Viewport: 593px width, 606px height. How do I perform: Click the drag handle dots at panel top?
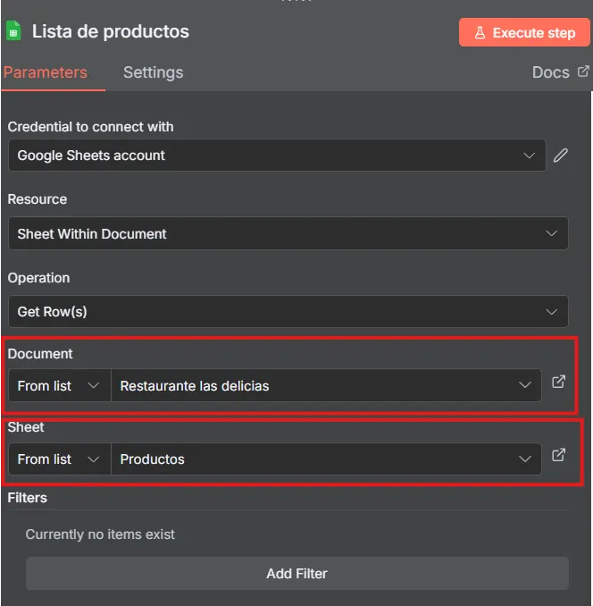[296, 2]
